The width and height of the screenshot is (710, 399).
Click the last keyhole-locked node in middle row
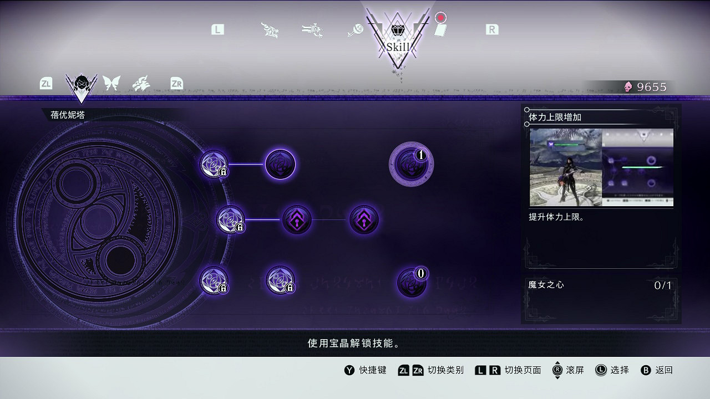tap(364, 220)
